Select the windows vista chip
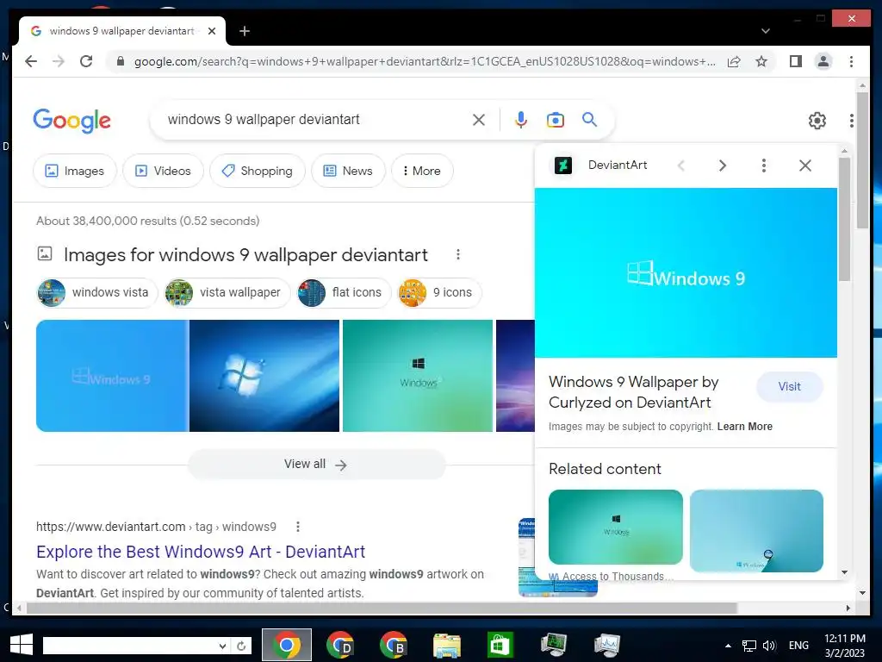The width and height of the screenshot is (882, 662). coord(96,293)
